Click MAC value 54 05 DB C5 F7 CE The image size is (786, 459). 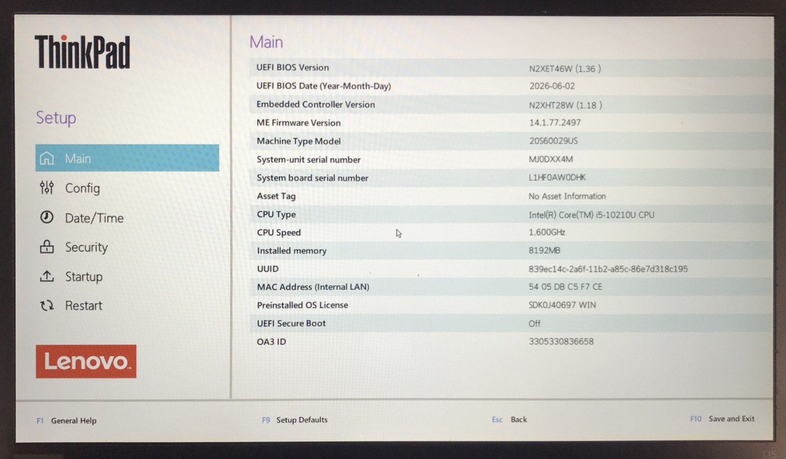[565, 287]
